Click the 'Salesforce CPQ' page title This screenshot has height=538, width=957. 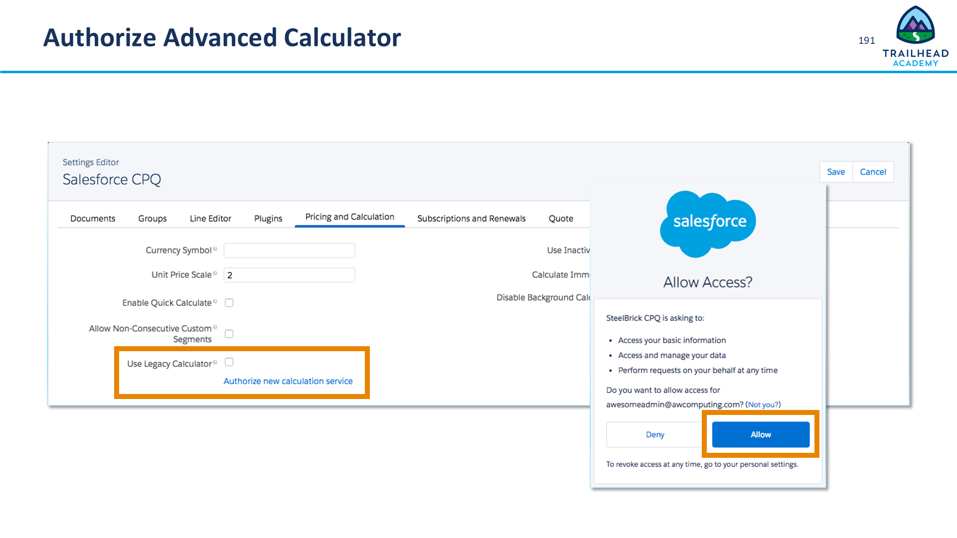112,179
